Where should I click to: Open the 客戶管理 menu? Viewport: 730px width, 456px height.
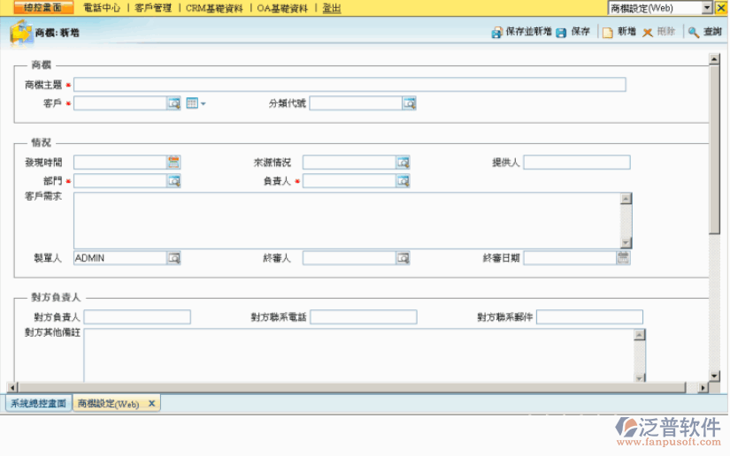pos(153,8)
